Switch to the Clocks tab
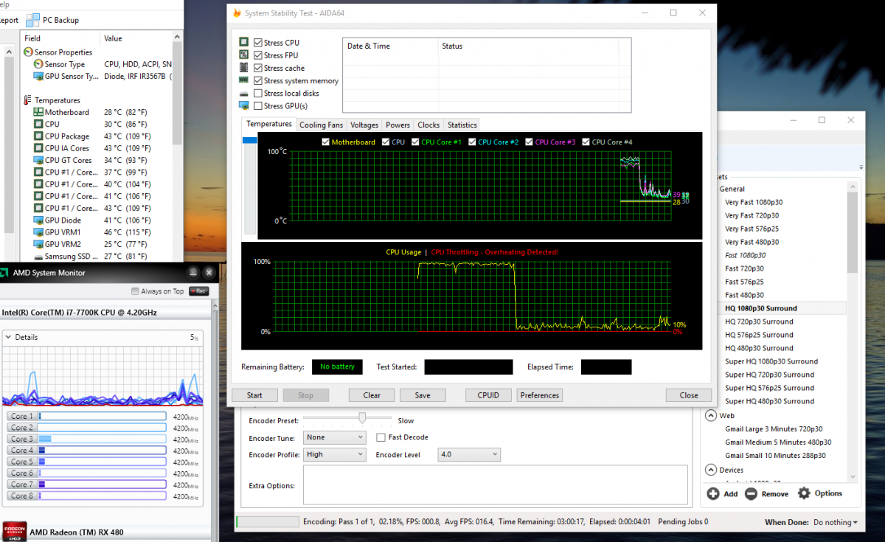This screenshot has width=885, height=542. pyautogui.click(x=428, y=125)
